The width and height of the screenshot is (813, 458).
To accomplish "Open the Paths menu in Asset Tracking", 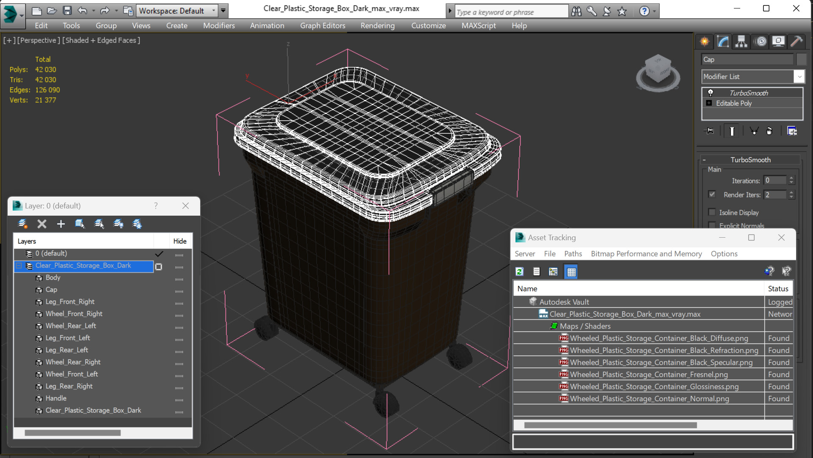I will click(x=573, y=253).
